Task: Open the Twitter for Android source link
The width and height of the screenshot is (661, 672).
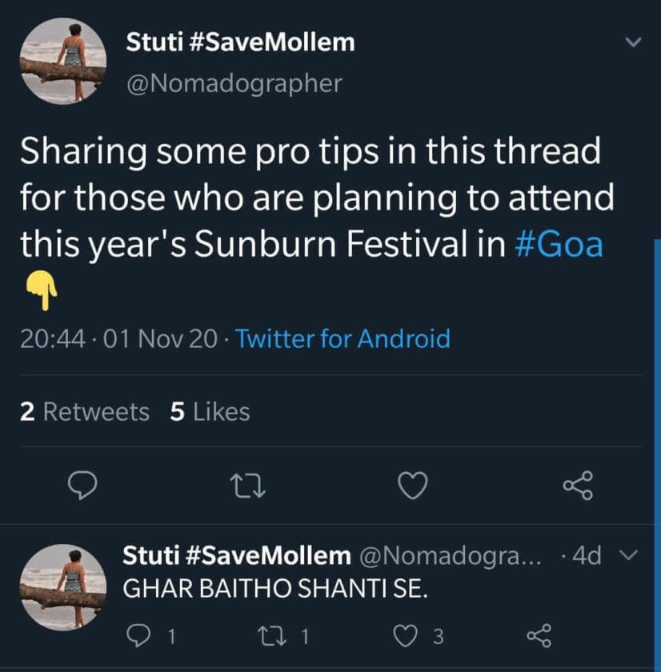Action: click(x=343, y=339)
